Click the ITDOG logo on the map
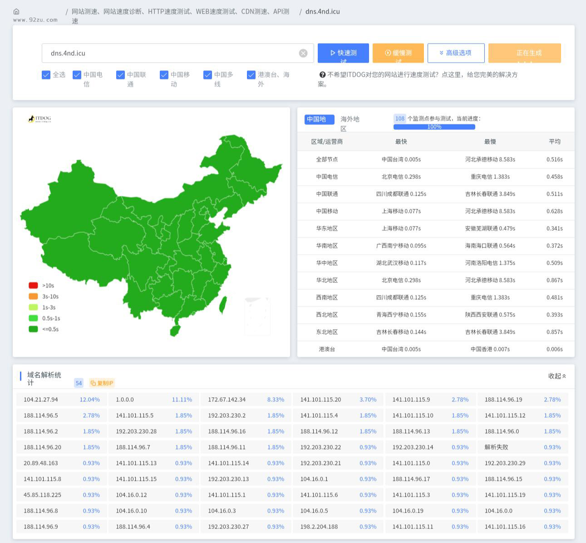The width and height of the screenshot is (586, 543). (x=40, y=118)
